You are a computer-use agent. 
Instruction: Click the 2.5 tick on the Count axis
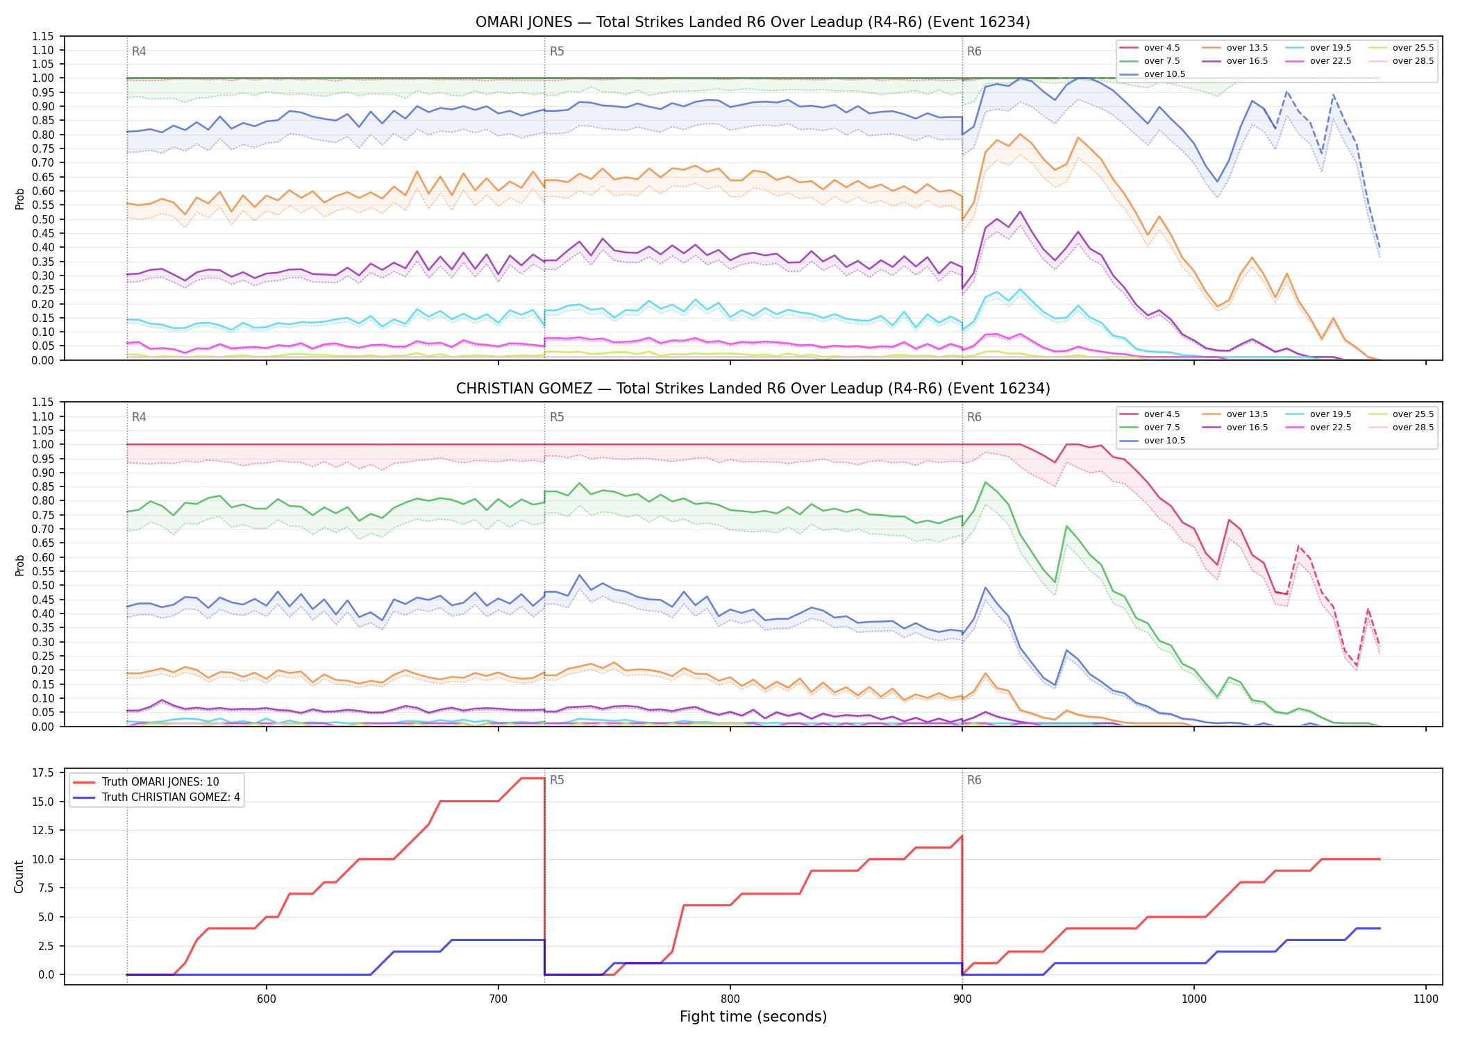coord(46,946)
